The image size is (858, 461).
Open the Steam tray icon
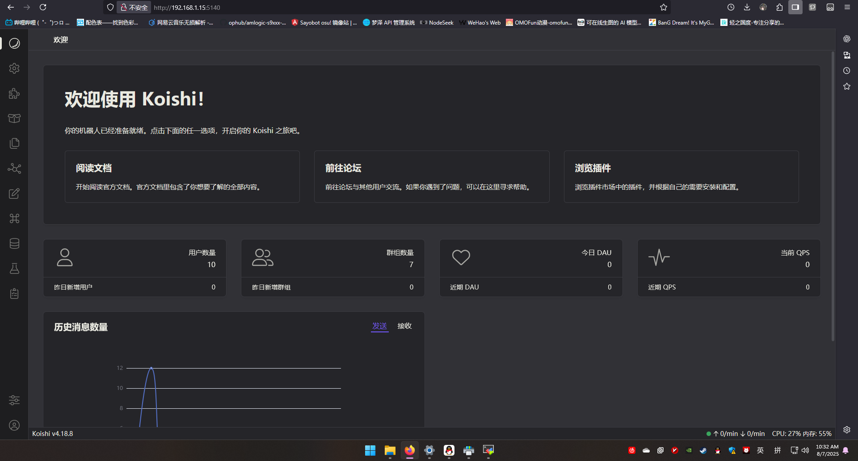(x=703, y=450)
